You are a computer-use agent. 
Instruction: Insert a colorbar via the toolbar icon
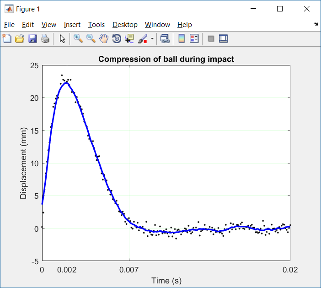click(x=182, y=39)
